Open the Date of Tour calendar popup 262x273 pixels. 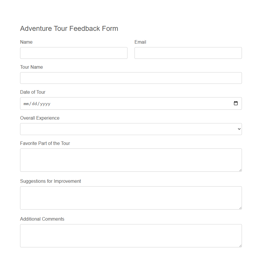236,103
